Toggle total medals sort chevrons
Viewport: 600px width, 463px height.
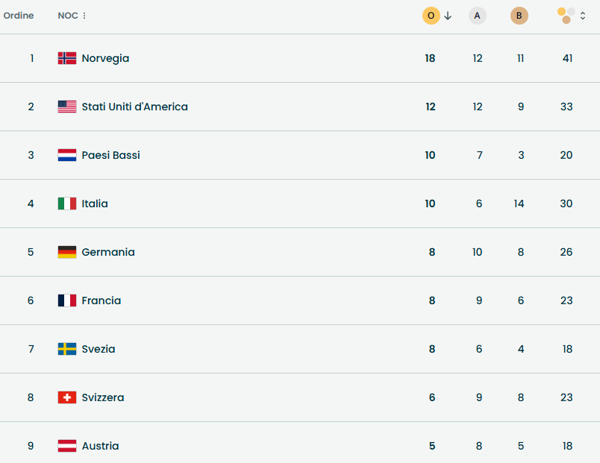pyautogui.click(x=583, y=16)
